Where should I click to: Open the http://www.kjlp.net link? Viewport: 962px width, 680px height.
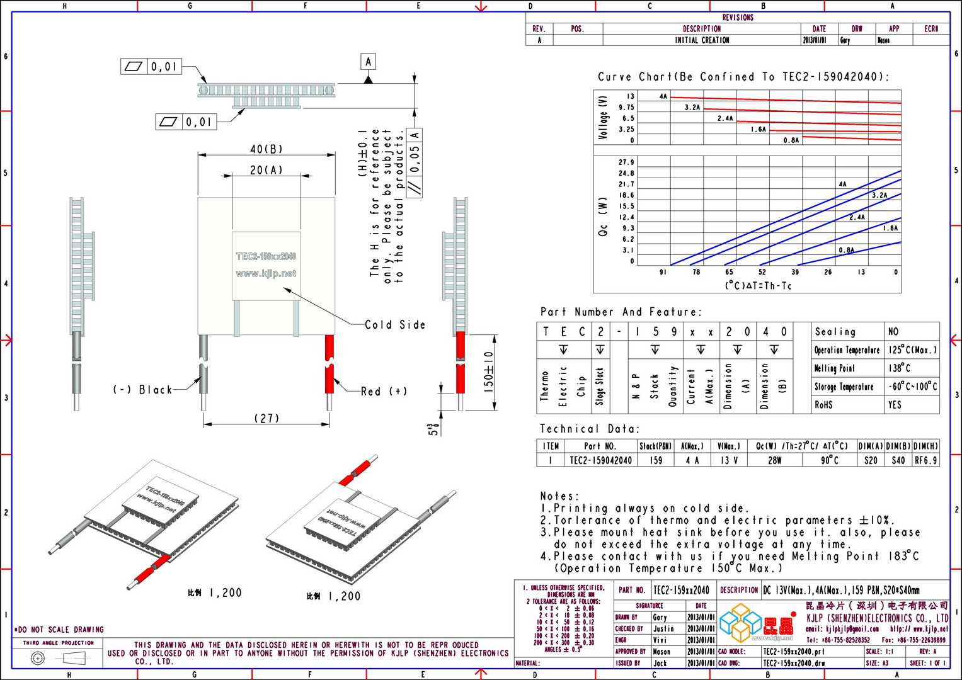click(919, 628)
